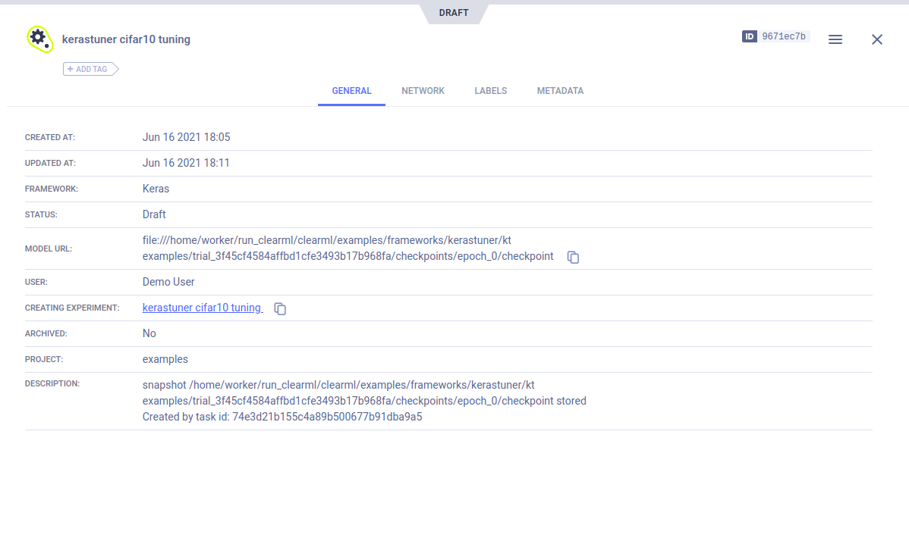Screen dimensions: 909x544
Task: Copy the model URL using the copy icon
Action: click(x=574, y=258)
